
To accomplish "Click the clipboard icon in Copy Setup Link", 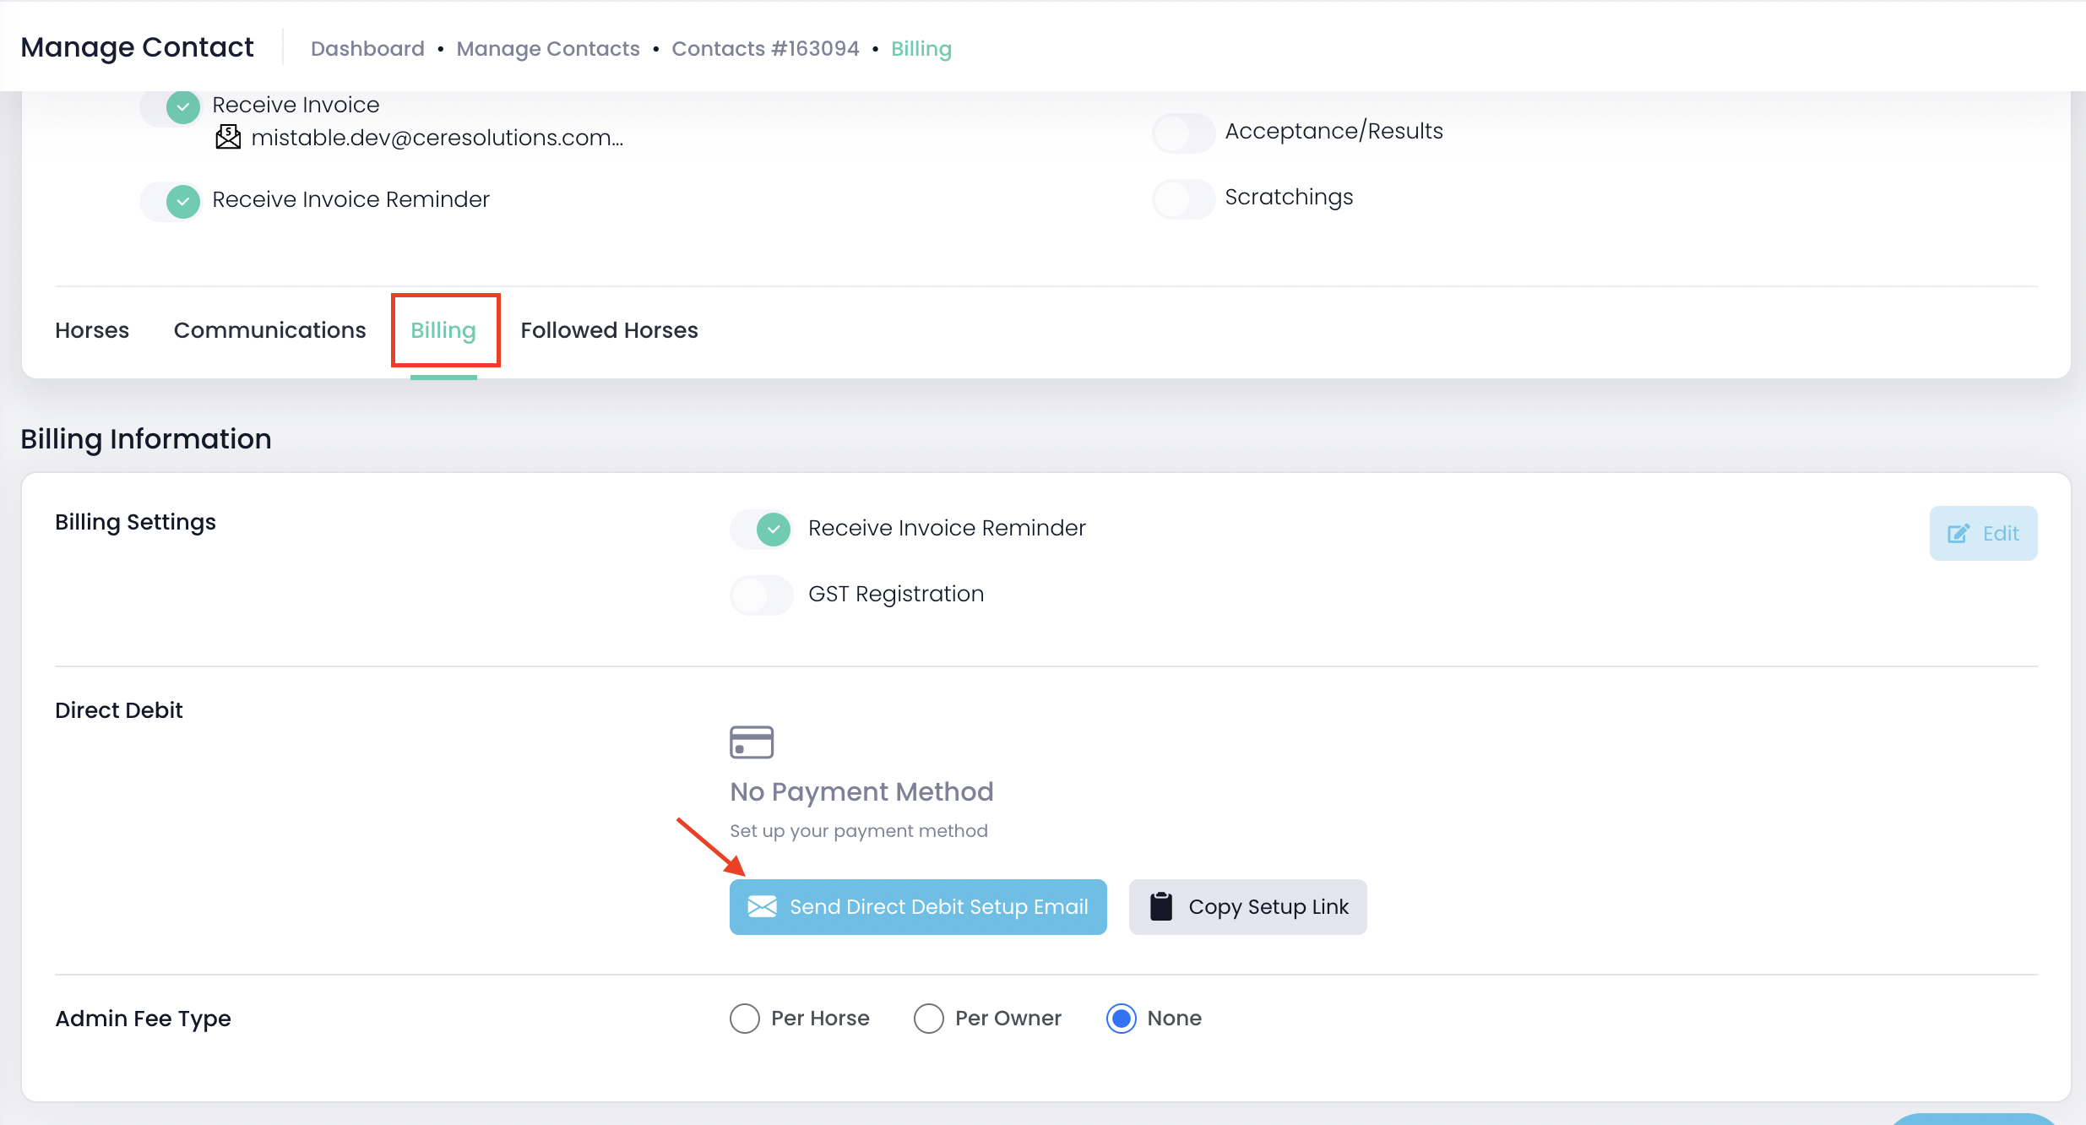I will click(x=1161, y=906).
